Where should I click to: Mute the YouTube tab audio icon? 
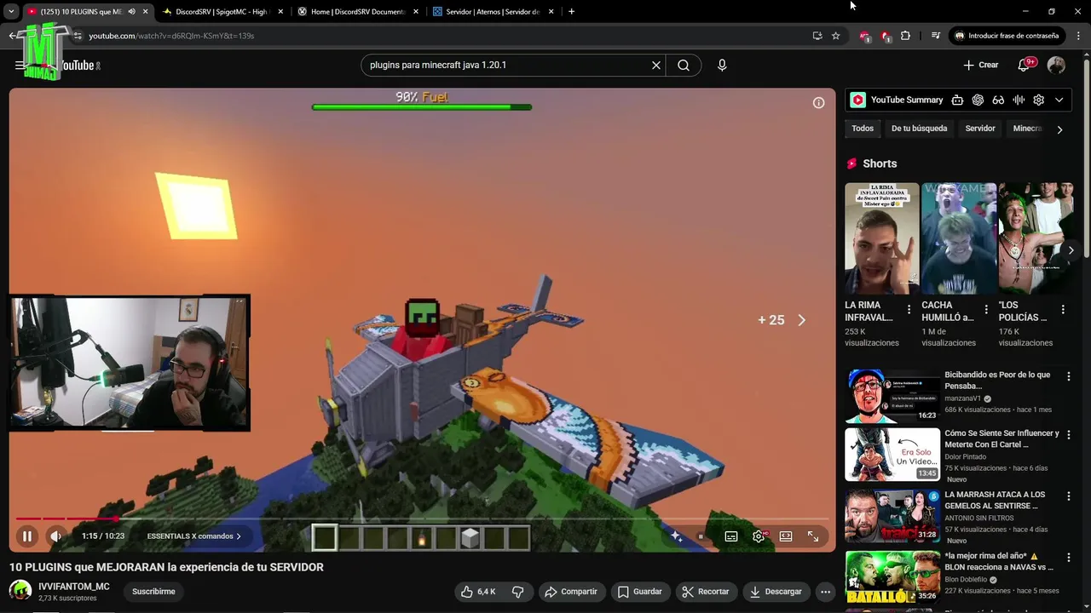click(131, 12)
